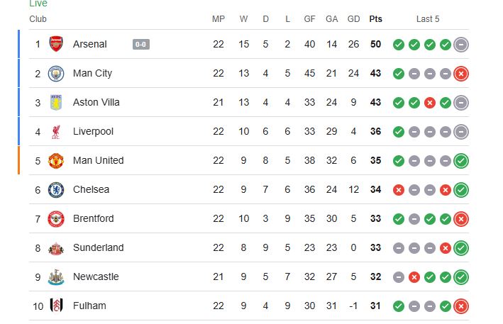Select the Brentford bee crest
The image size is (503, 324).
(56, 219)
